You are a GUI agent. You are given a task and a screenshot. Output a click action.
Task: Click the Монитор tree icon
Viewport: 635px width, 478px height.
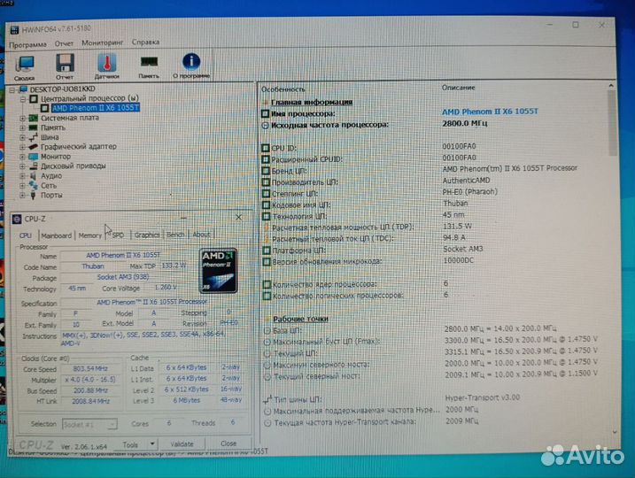pyautogui.click(x=33, y=156)
